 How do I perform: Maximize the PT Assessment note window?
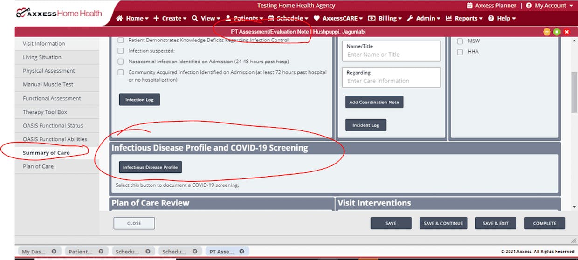coord(557,32)
